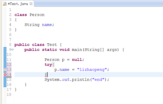
Task: Click the Java file icon on Test.java tab
Action: click(5, 4)
